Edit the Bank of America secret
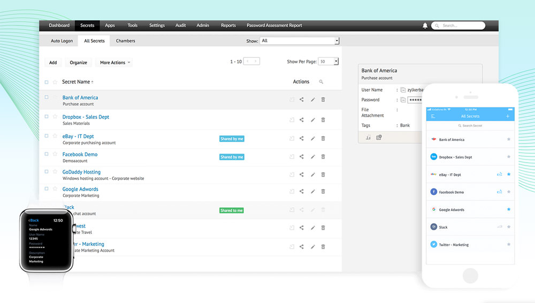 312,100
